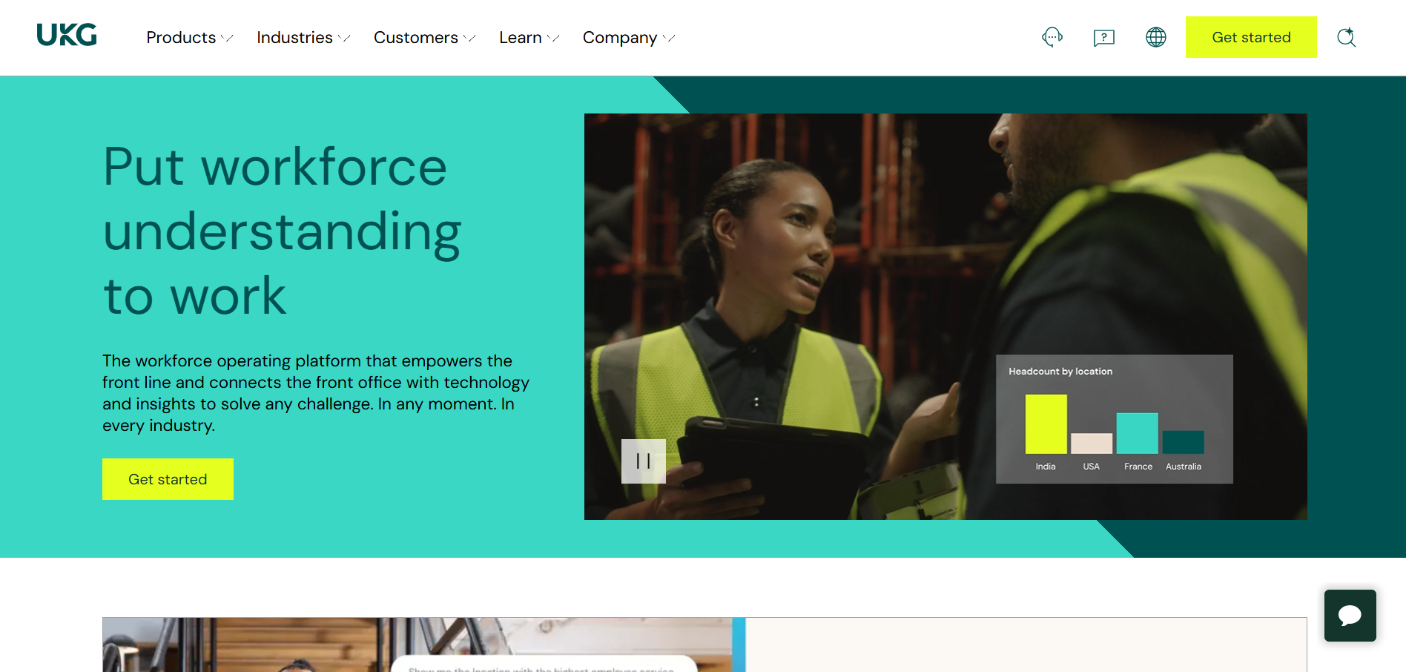1406x672 pixels.
Task: Click the yellow India bar in chart
Action: click(1046, 424)
